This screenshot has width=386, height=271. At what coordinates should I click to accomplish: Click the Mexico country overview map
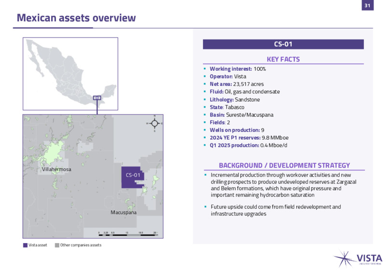click(70, 74)
